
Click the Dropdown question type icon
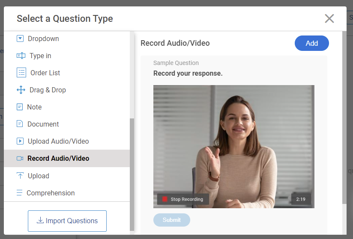20,38
